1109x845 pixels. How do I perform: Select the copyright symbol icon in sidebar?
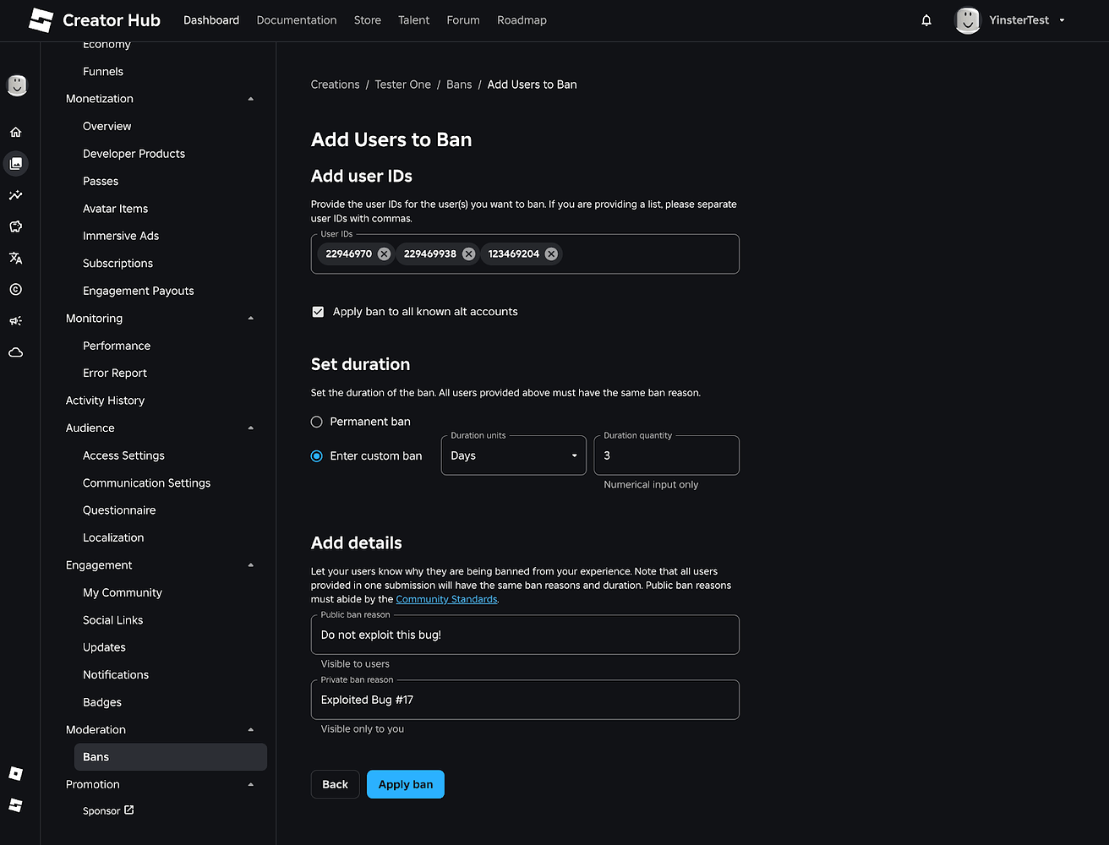(x=17, y=289)
